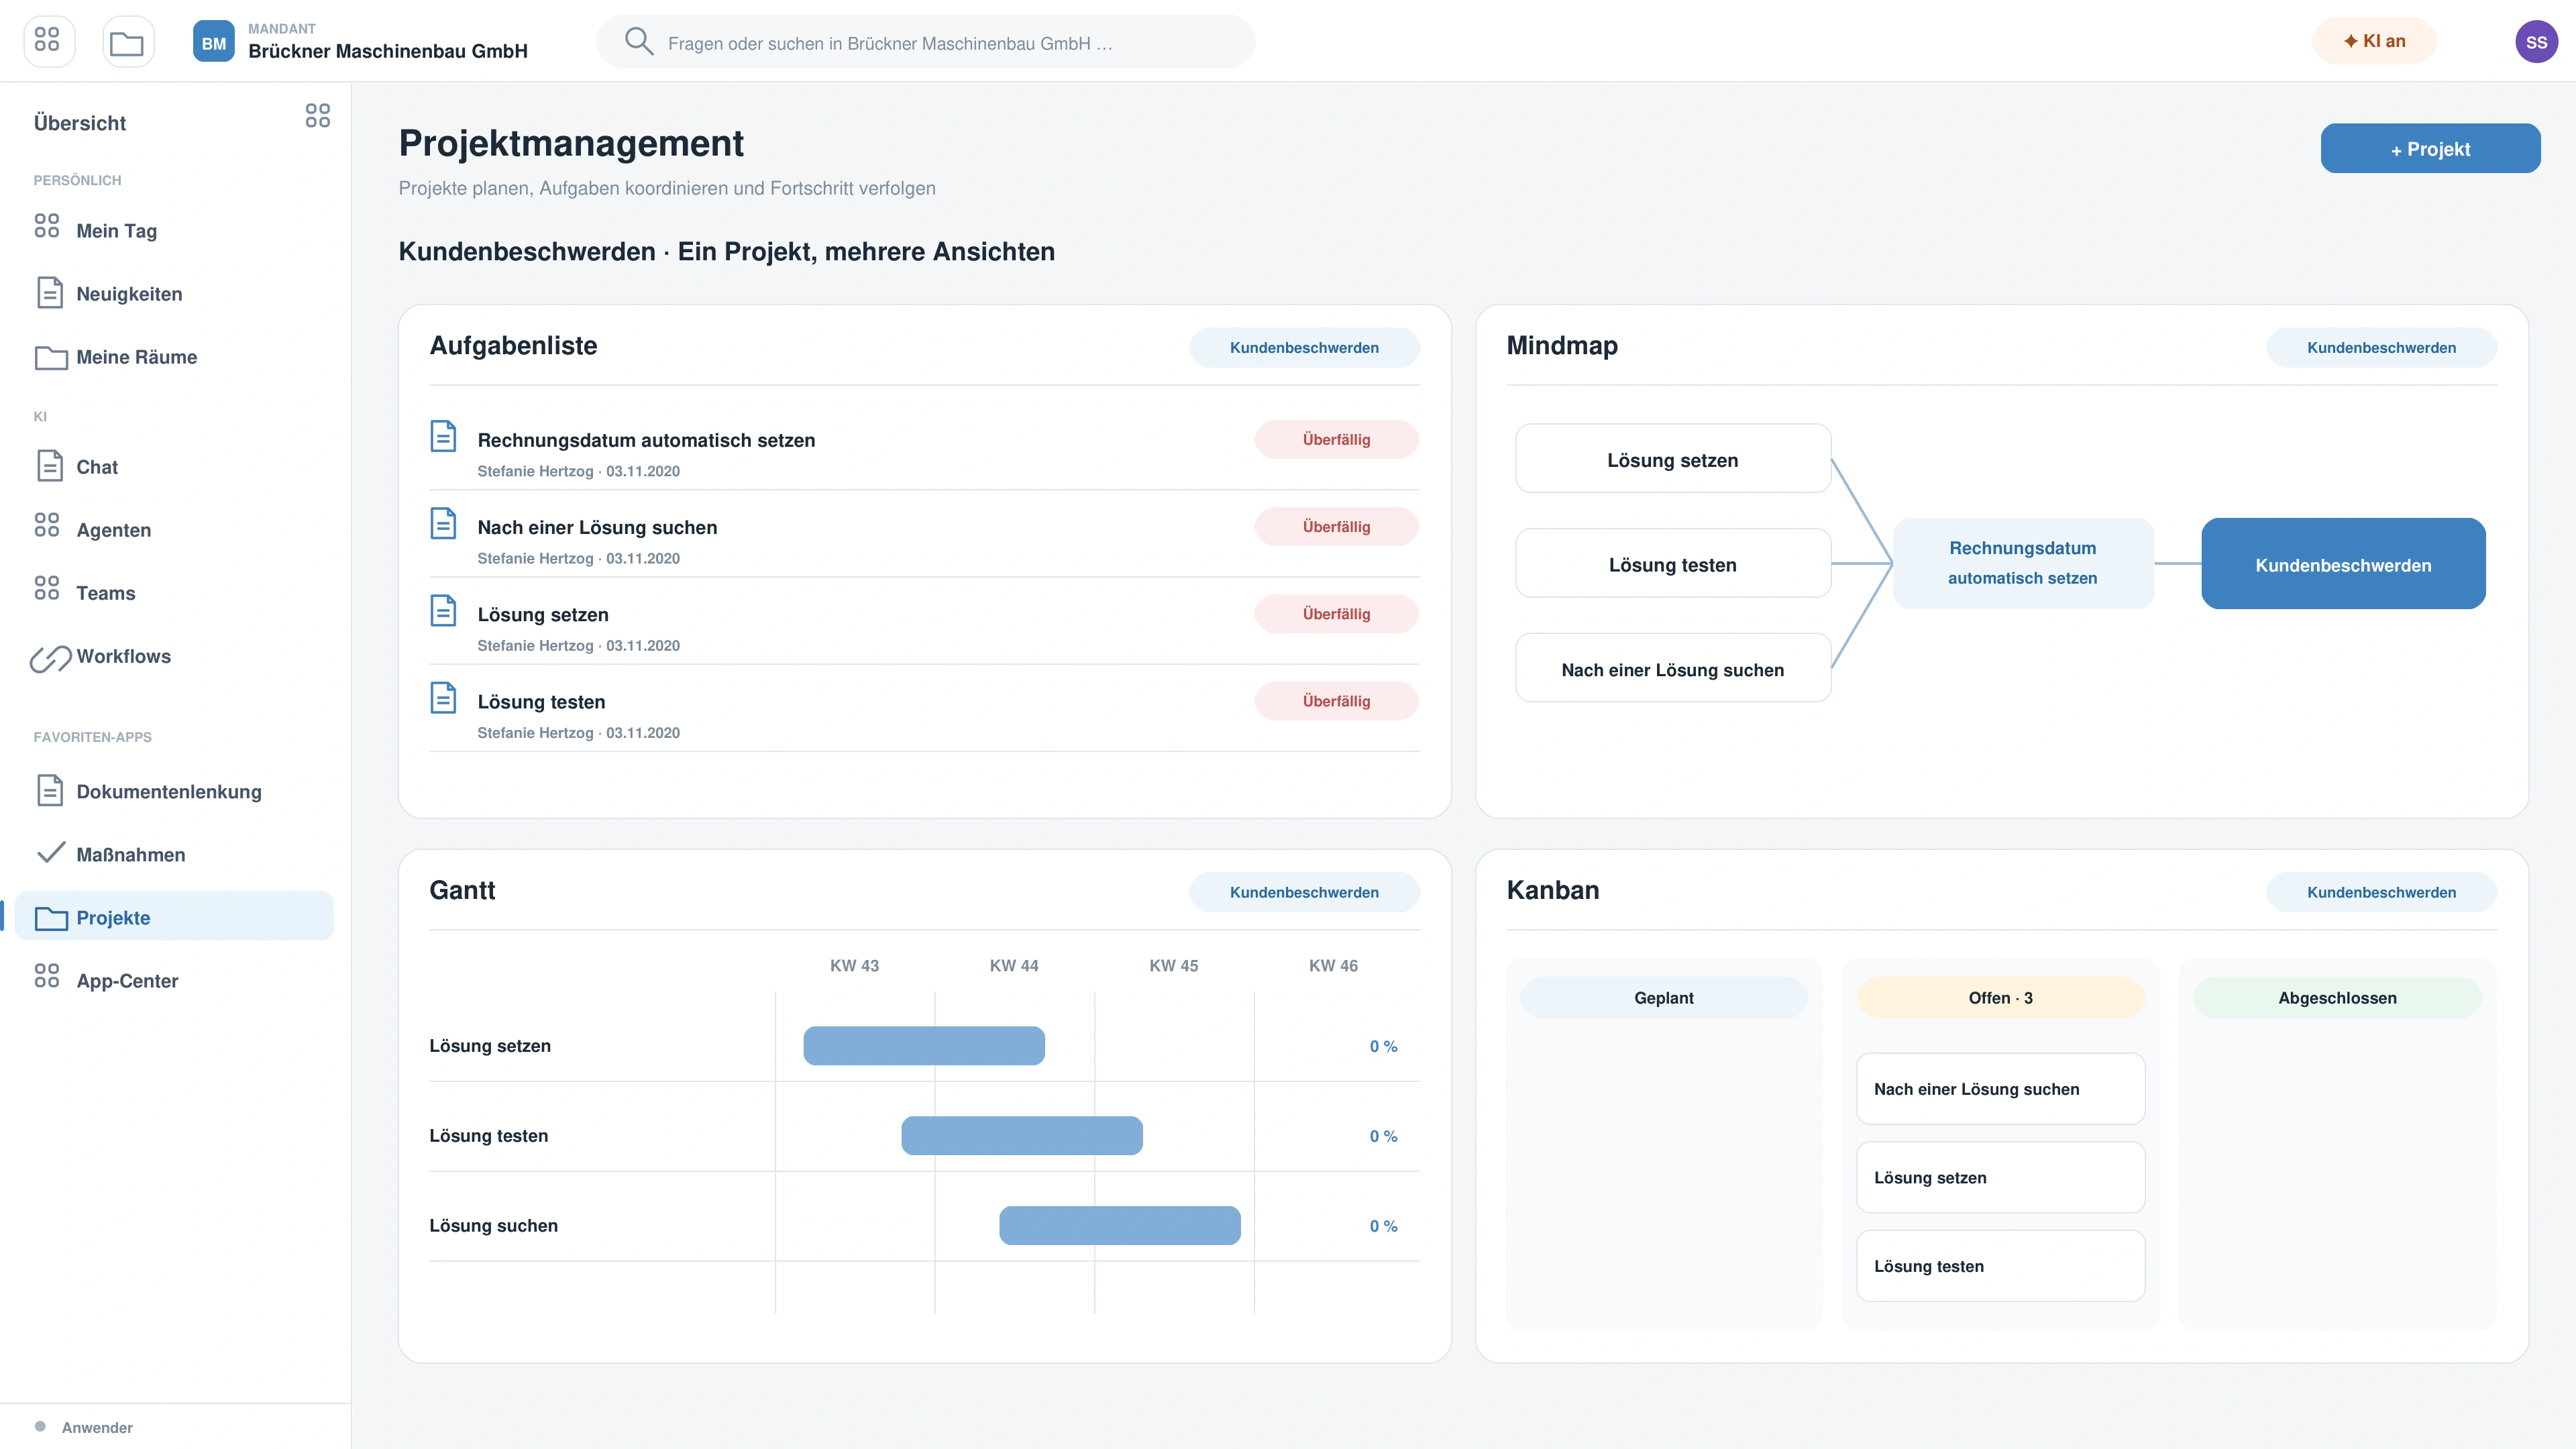Open Chat in sidebar
Viewport: 2576px width, 1449px height.
pos(174,466)
